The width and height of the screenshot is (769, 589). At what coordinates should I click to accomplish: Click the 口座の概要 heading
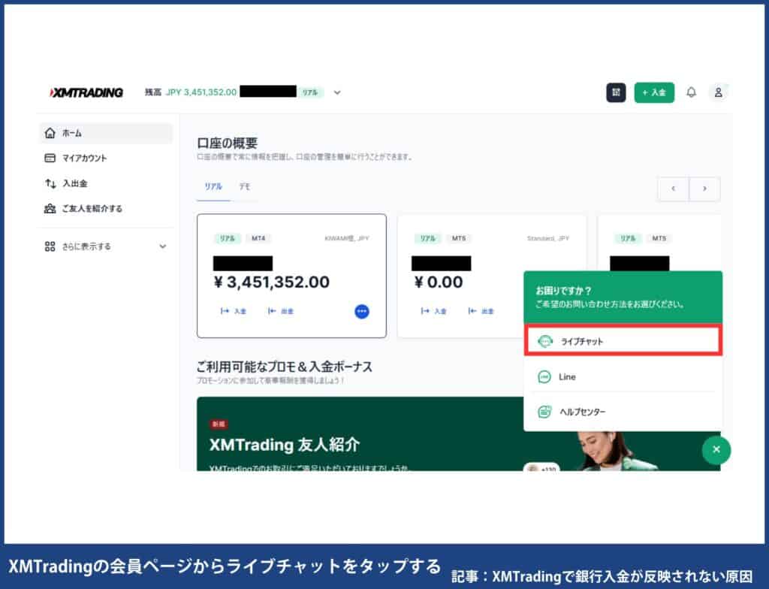(227, 143)
